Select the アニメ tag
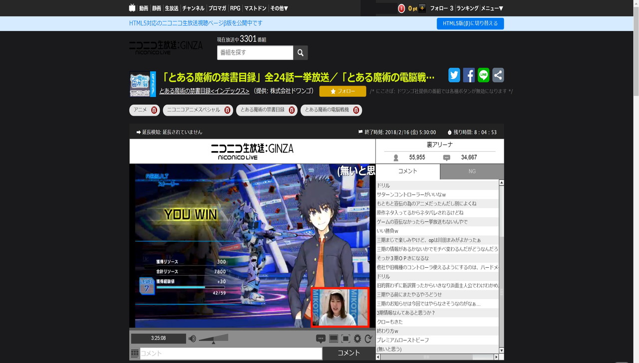 point(140,110)
